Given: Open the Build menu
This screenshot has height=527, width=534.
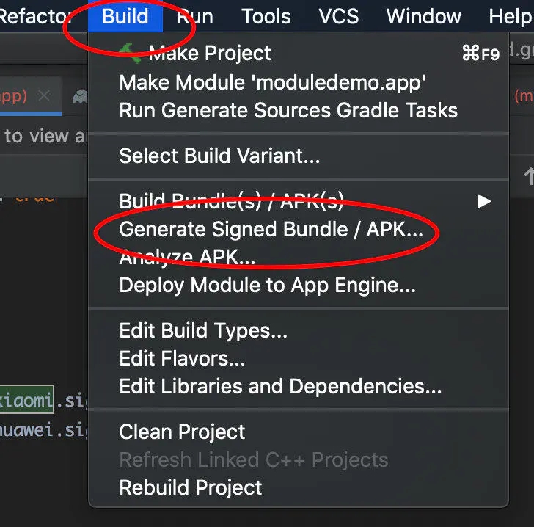Looking at the screenshot, I should (x=125, y=16).
